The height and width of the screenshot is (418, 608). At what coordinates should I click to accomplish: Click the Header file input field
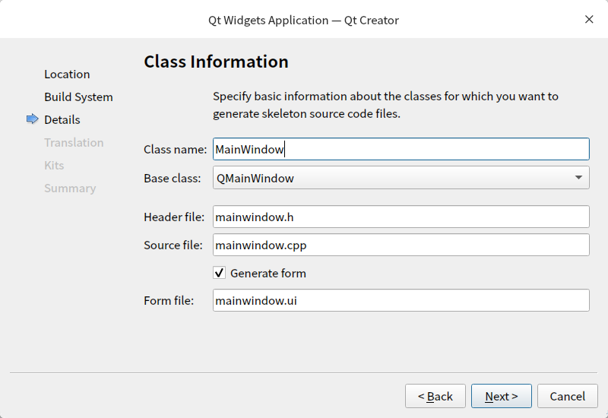[x=401, y=217]
